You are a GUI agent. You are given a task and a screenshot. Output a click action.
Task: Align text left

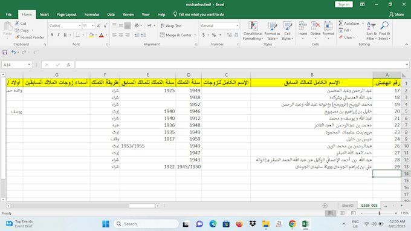tap(114, 35)
